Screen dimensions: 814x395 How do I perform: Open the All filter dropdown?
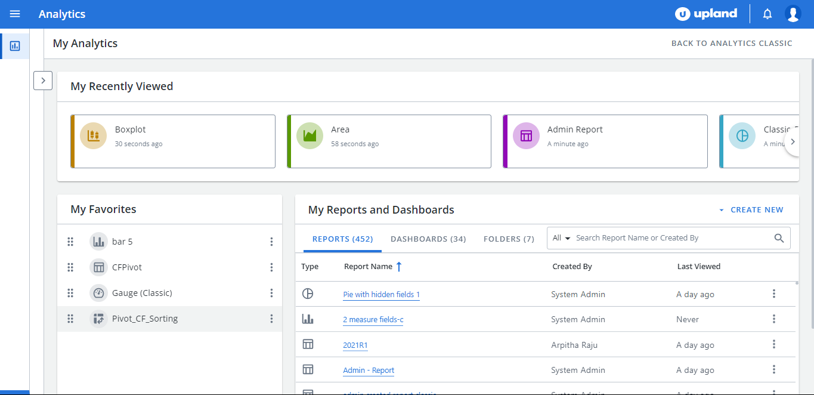point(561,238)
